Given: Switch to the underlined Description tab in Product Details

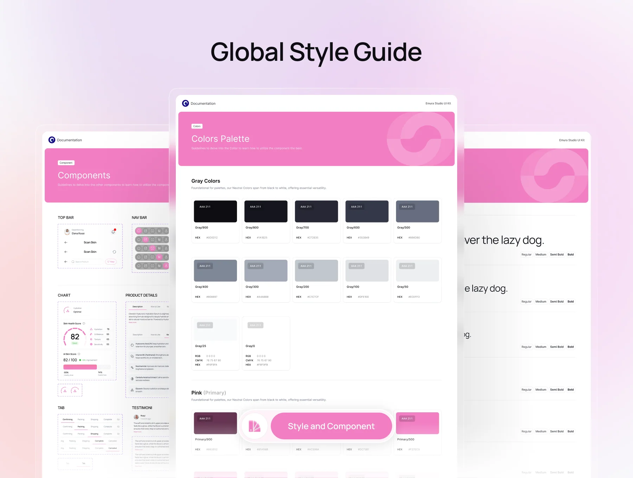Looking at the screenshot, I should (138, 307).
